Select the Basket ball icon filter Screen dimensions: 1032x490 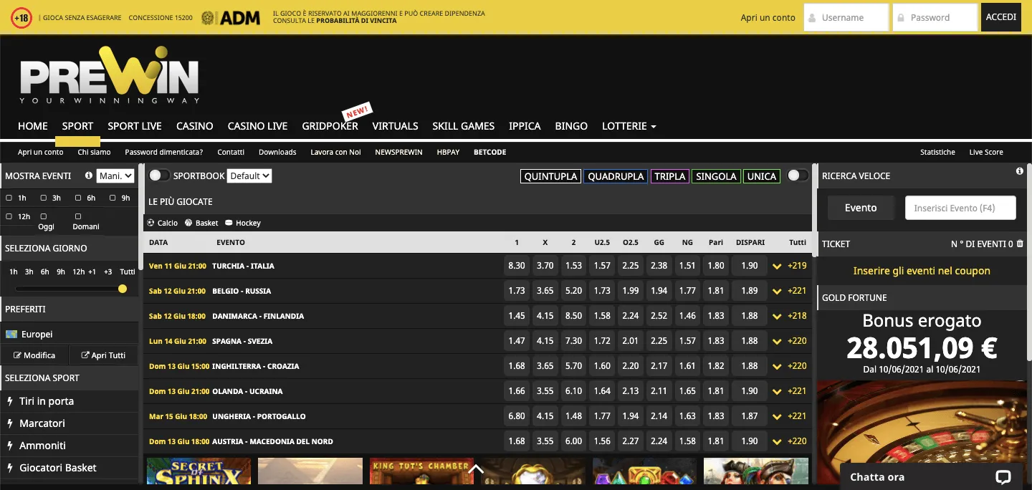[x=188, y=223]
